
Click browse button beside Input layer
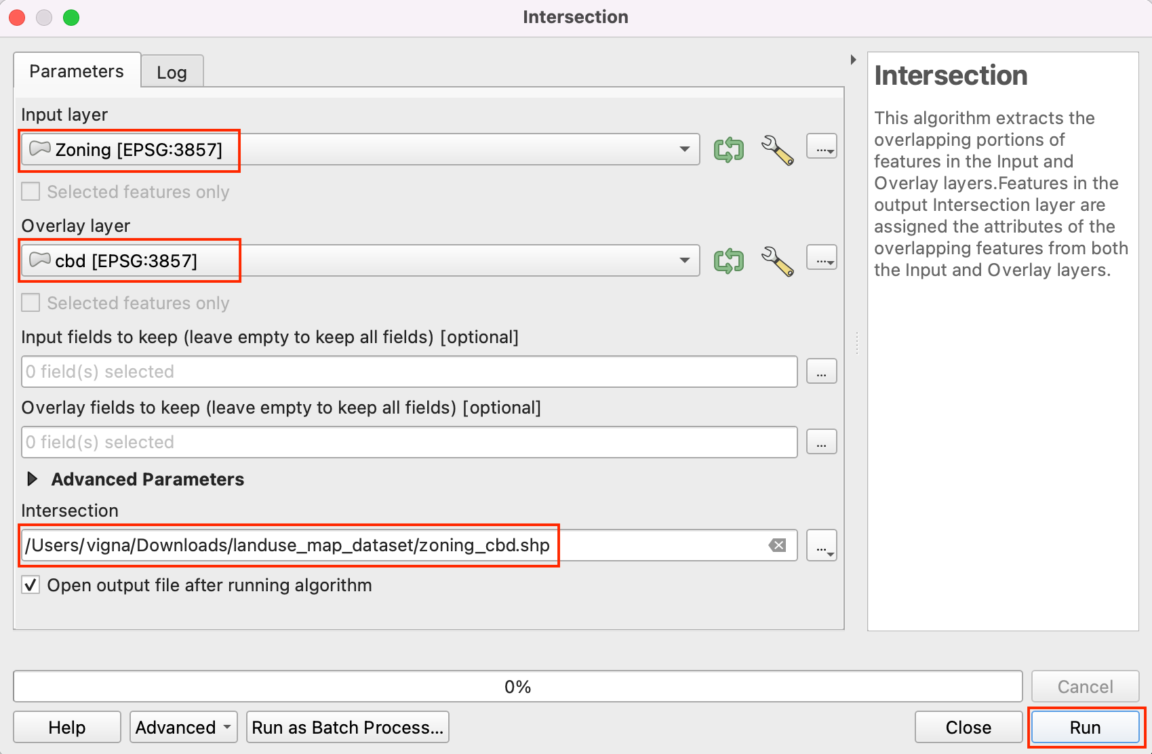pos(821,147)
